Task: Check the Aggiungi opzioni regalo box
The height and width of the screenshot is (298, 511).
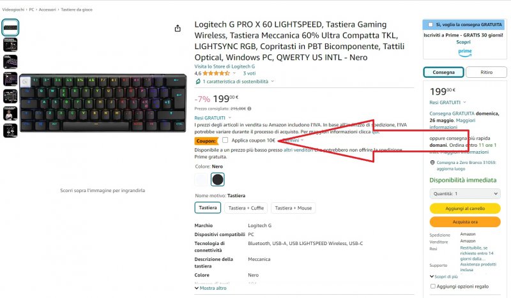Action: [434, 287]
